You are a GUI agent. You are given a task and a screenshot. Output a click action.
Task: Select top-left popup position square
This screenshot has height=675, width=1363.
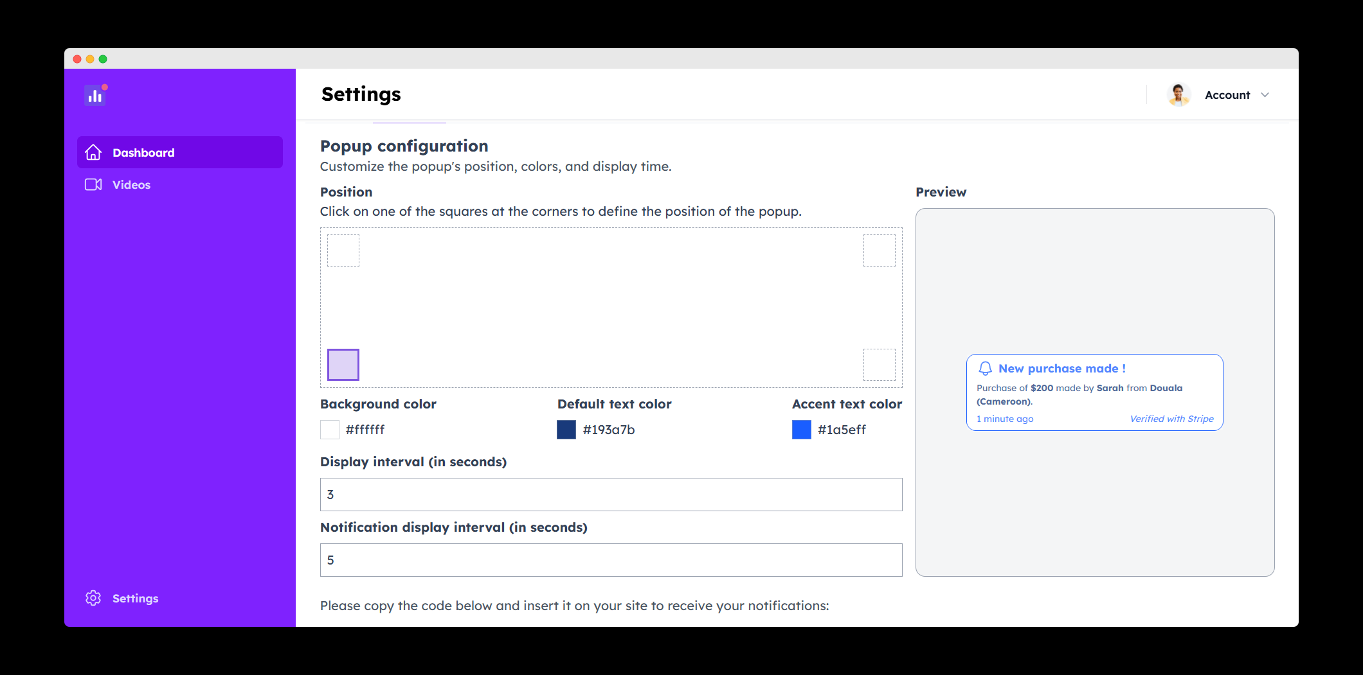343,250
